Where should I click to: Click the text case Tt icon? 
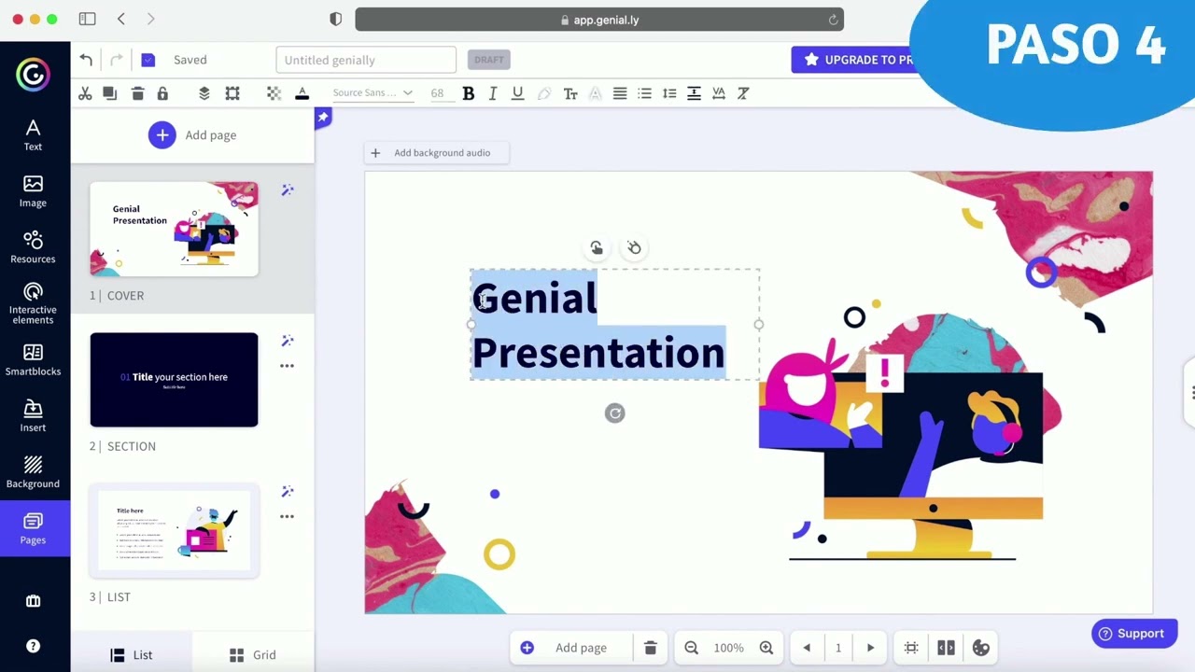pyautogui.click(x=570, y=93)
